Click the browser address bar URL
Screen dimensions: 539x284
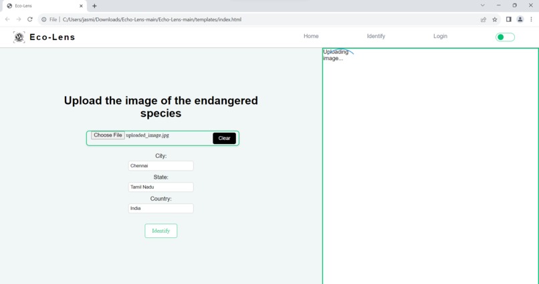pos(152,19)
